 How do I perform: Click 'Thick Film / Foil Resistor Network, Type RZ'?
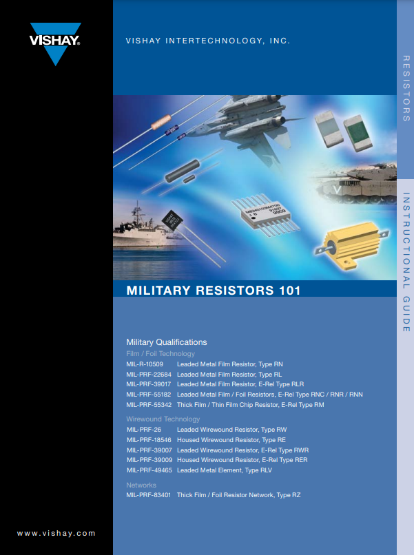[239, 495]
